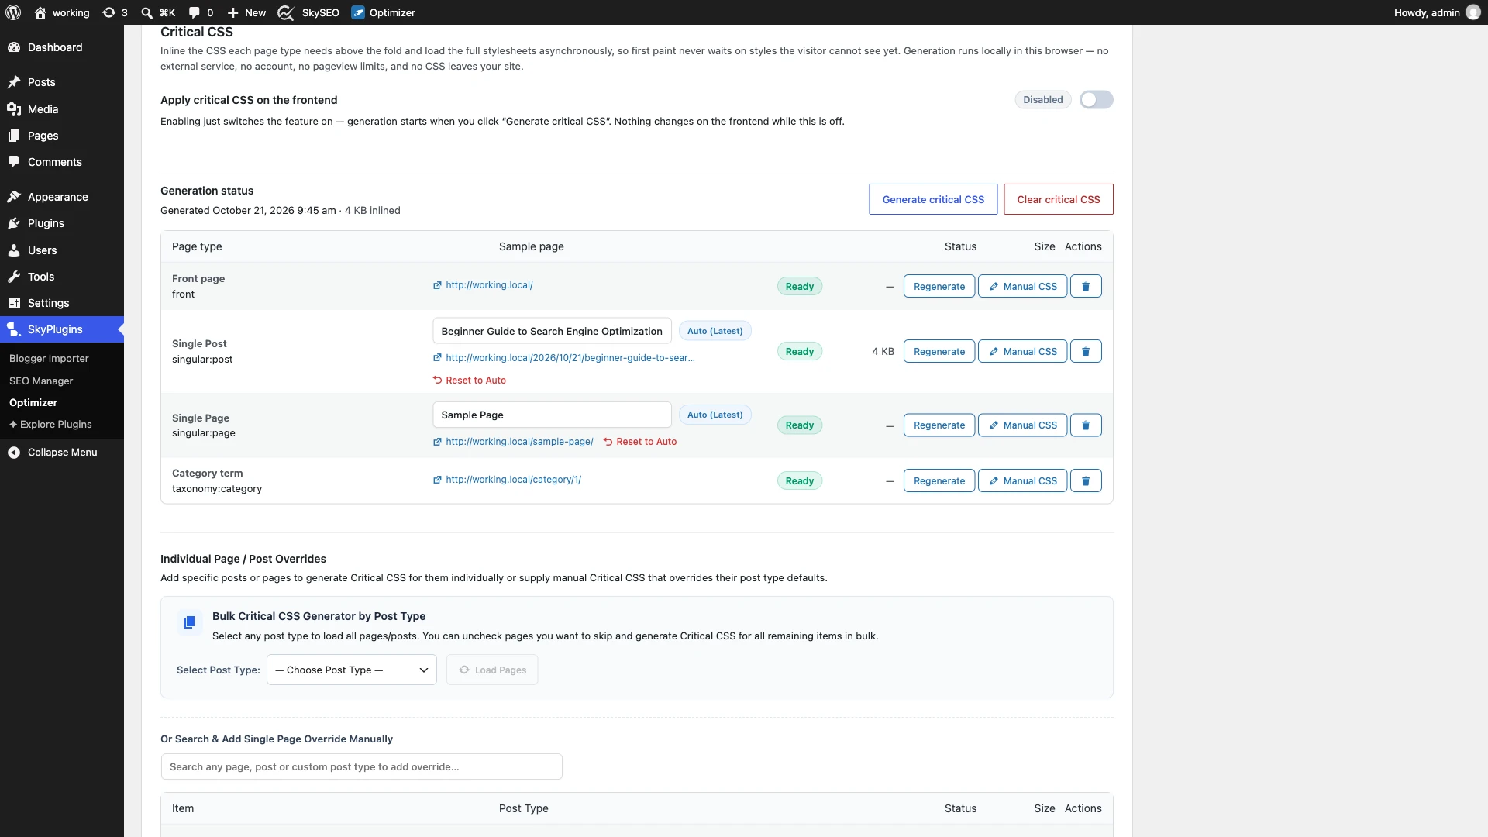The width and height of the screenshot is (1488, 837).
Task: Click the Pages sidebar icon
Action: coord(14,136)
